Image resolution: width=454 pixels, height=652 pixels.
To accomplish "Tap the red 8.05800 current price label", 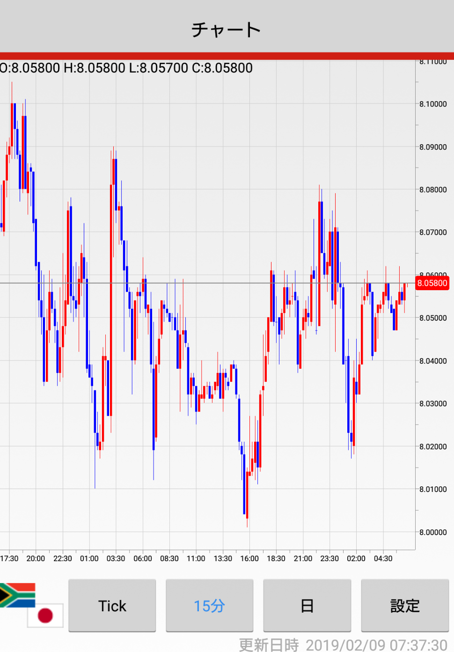I will coord(432,283).
